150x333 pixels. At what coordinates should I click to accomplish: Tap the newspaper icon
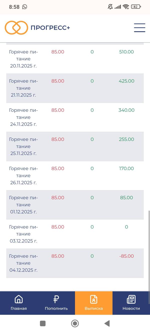[131, 299]
